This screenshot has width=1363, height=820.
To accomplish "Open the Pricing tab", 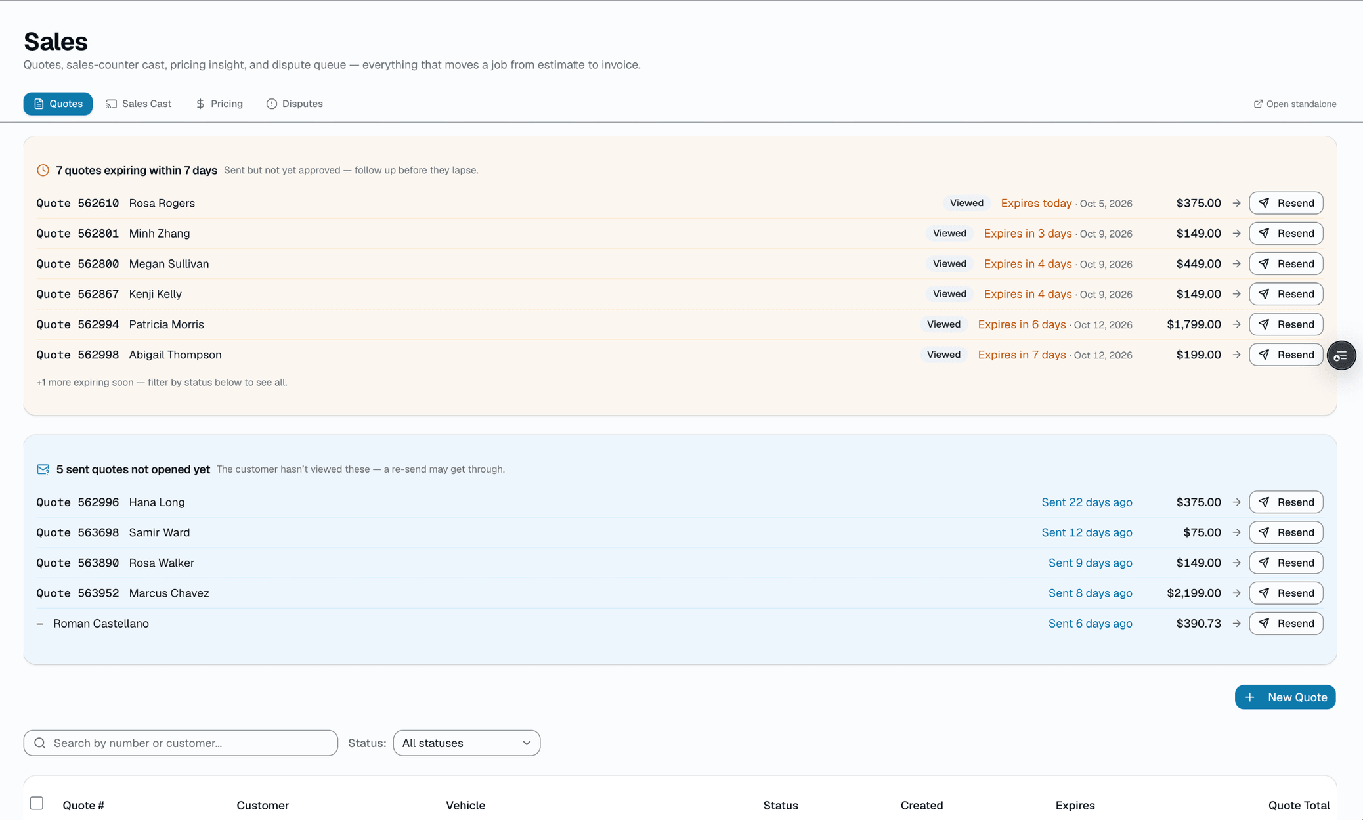I will [x=219, y=104].
